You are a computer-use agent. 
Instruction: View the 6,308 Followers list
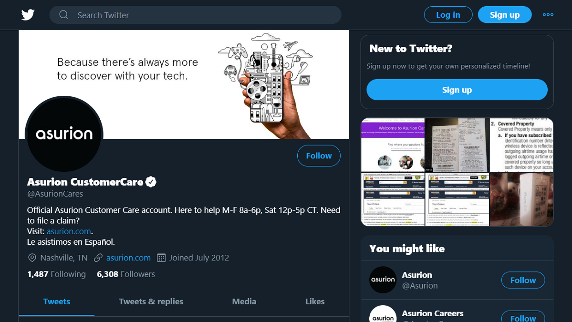pos(126,274)
